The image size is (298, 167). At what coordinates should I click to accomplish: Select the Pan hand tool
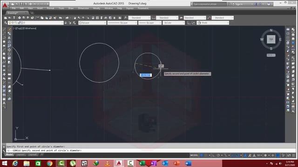(75, 18)
